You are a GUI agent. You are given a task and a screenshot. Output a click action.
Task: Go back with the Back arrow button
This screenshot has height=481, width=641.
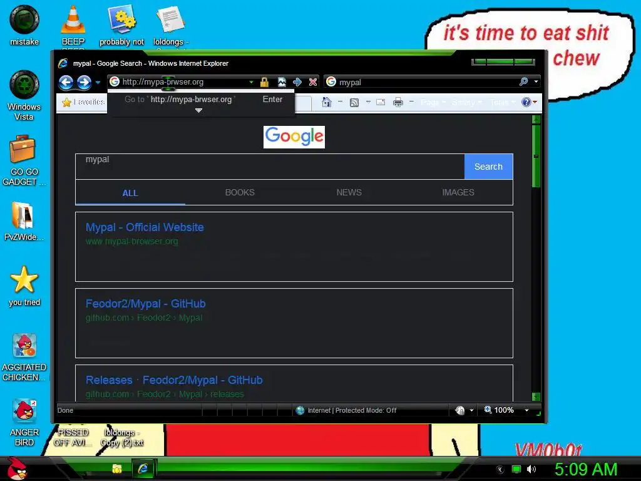point(66,82)
